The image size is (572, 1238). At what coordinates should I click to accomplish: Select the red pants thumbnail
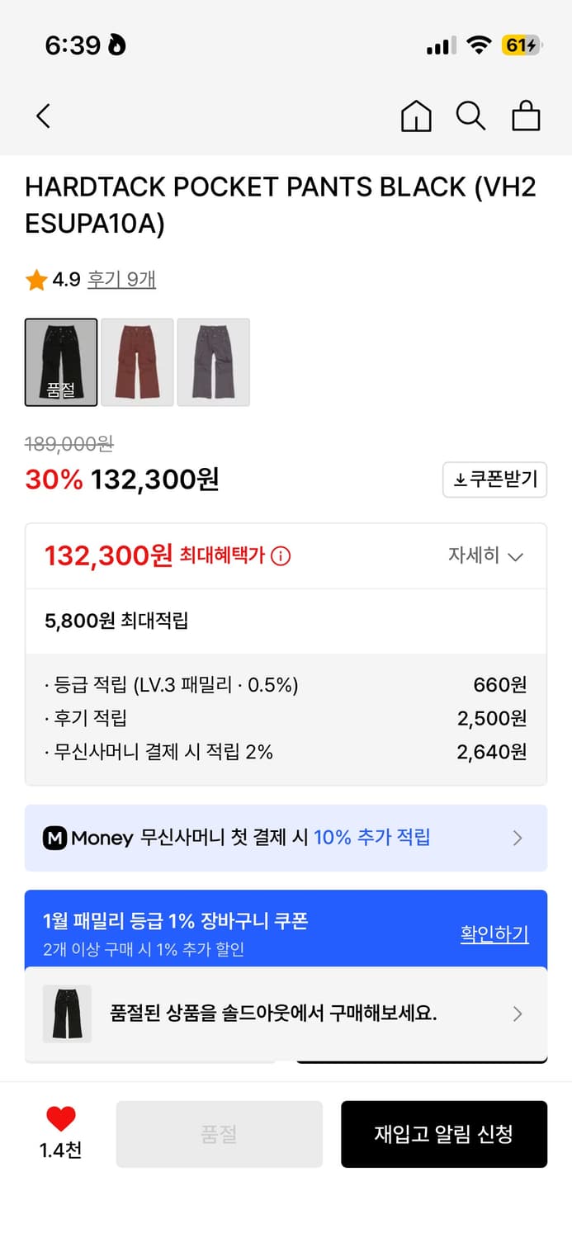click(x=137, y=362)
